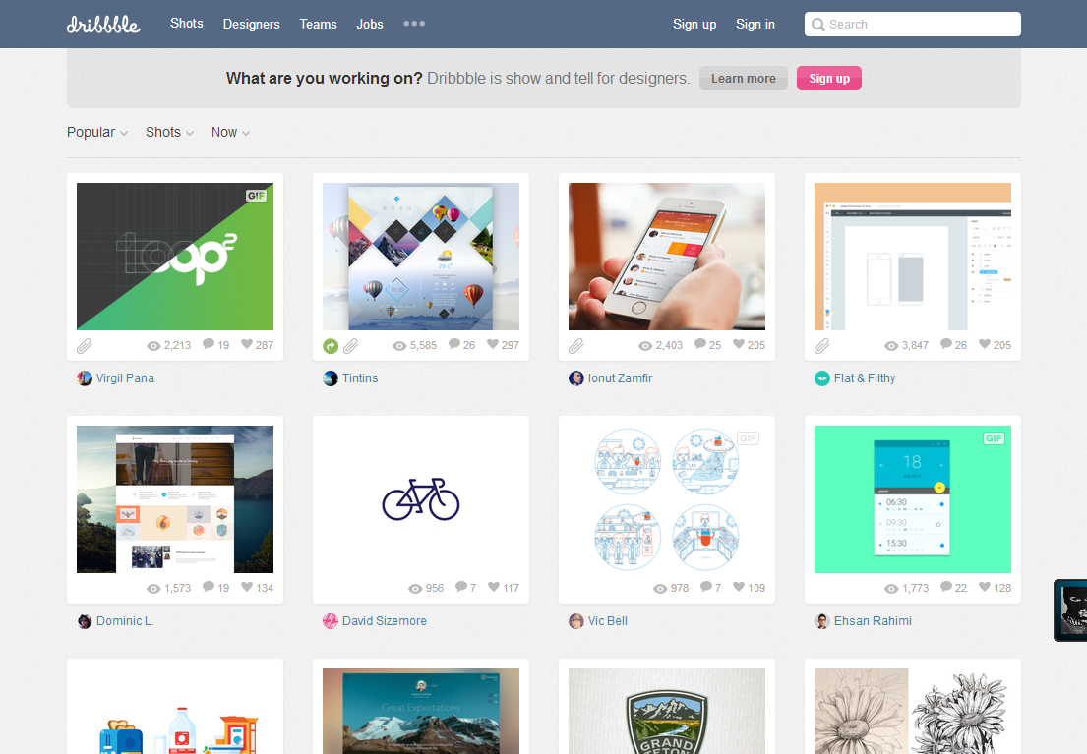Click Sign up in top navigation
Screen dimensions: 1087x754
[694, 25]
